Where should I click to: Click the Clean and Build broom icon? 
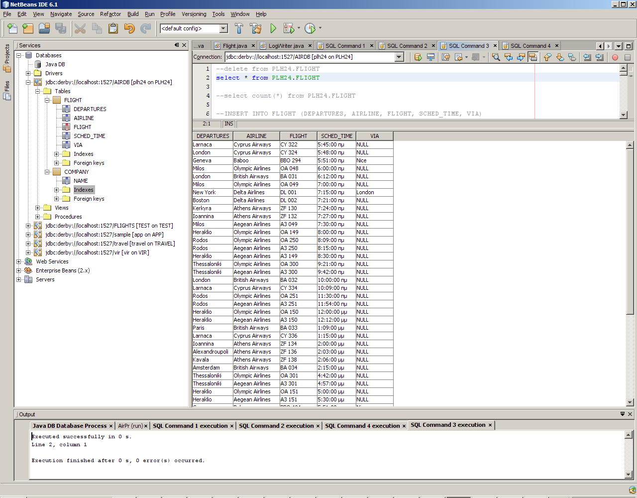pyautogui.click(x=256, y=28)
